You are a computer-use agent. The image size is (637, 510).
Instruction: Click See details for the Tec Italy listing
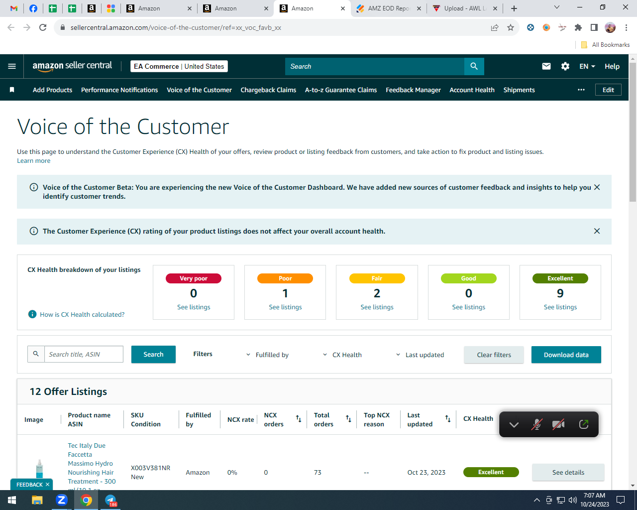pyautogui.click(x=568, y=472)
